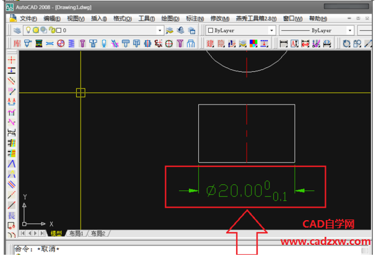The image size is (376, 256).
Task: Click the red 'A A' text align icon
Action: (12, 101)
